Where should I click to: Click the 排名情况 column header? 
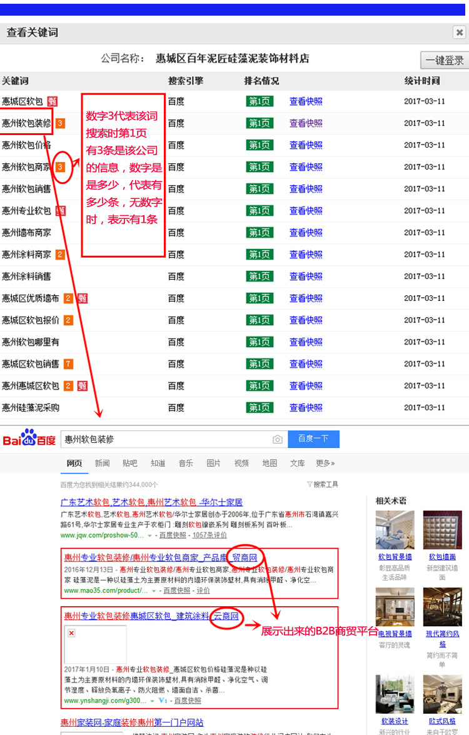(x=261, y=81)
